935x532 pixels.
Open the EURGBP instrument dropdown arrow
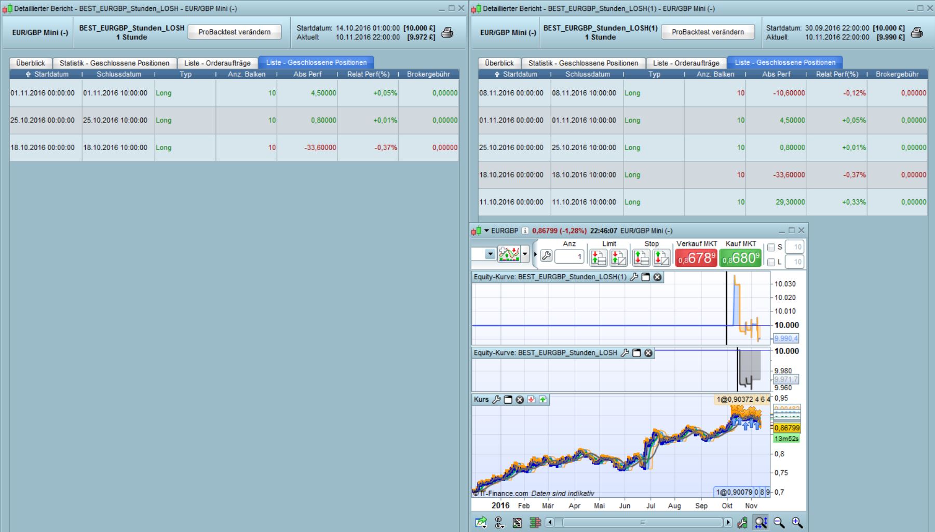(487, 230)
